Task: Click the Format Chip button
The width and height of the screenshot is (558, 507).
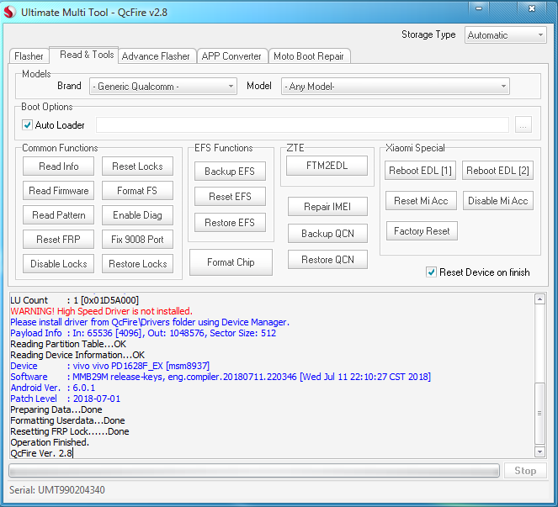Action: coord(231,262)
